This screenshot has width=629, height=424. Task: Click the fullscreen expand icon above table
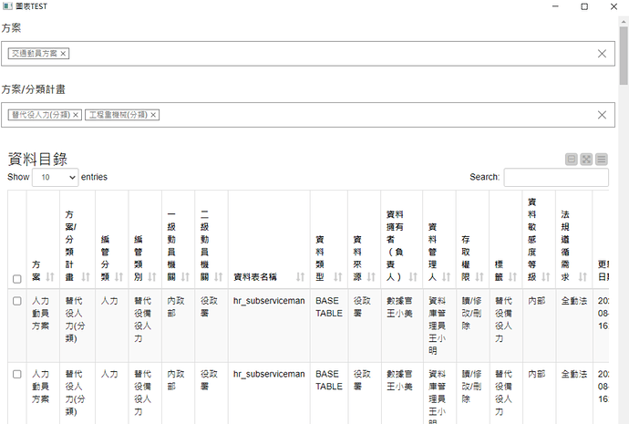587,160
